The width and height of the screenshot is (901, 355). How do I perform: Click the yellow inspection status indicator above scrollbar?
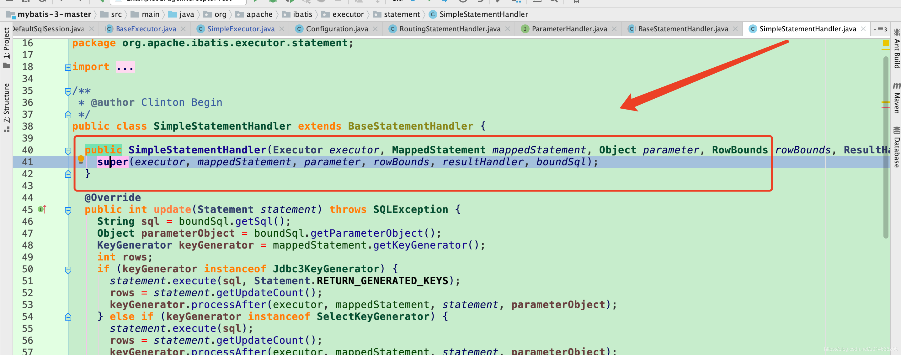886,43
